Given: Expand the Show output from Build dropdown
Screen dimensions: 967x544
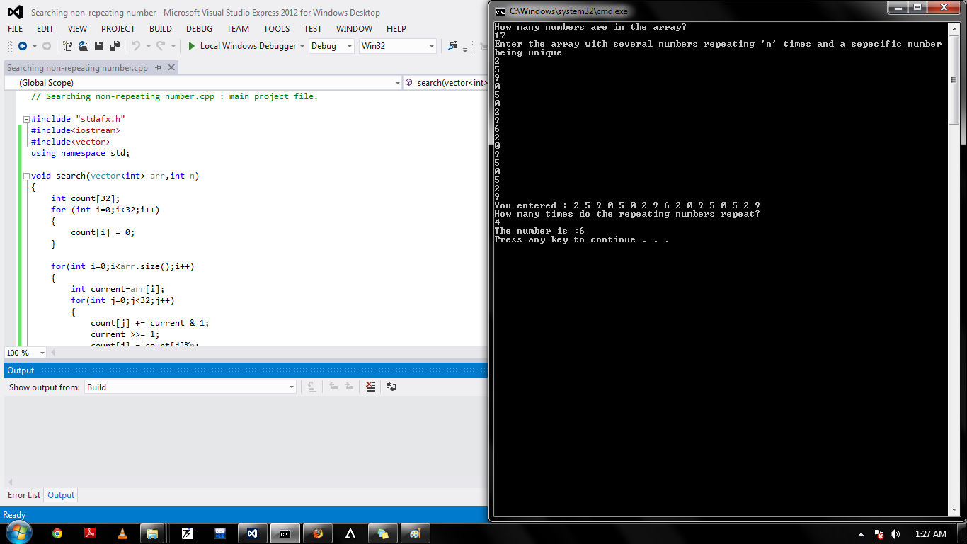Looking at the screenshot, I should click(x=291, y=387).
